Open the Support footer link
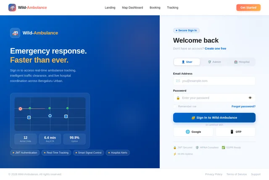The width and height of the screenshot is (269, 180). [256, 174]
